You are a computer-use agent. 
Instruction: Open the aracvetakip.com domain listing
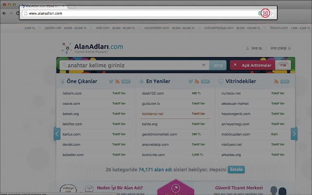155,144
